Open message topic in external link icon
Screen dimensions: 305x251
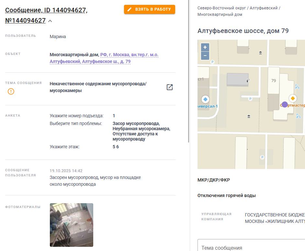170,87
